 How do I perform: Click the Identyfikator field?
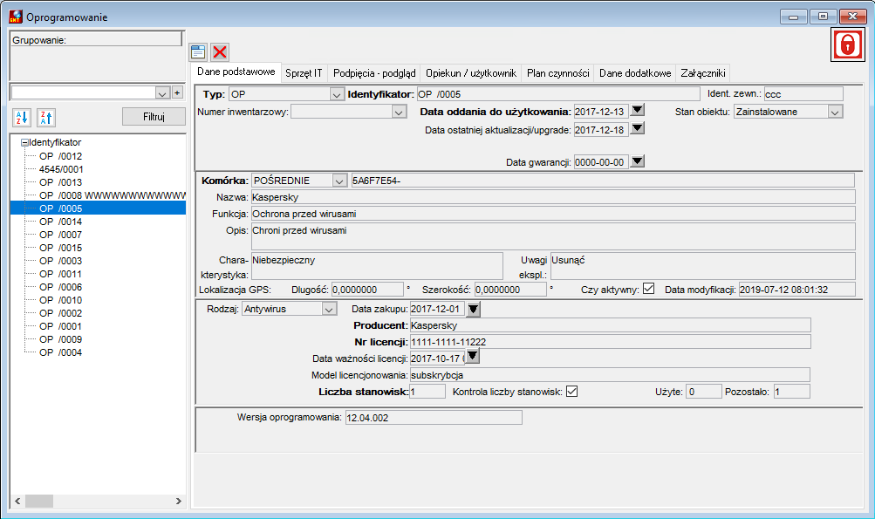558,94
